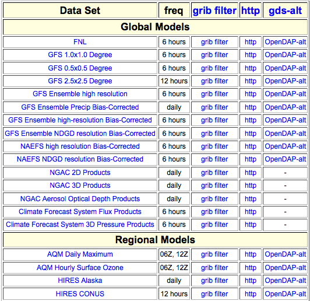This screenshot has height=301, width=310.
Task: Open http for Climate Forecast System 3D Pressure
Action: (x=251, y=225)
